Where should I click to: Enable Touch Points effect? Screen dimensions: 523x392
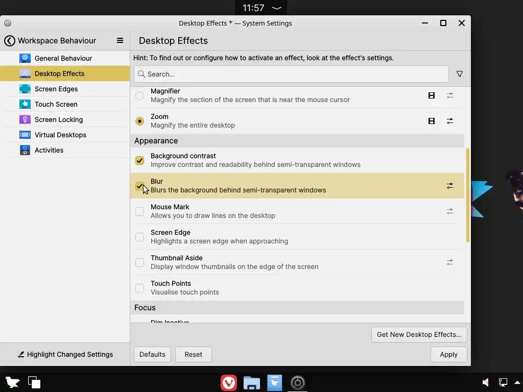tap(139, 288)
